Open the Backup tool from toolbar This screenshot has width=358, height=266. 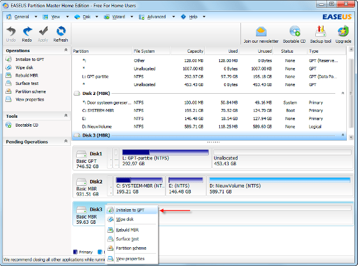click(321, 33)
